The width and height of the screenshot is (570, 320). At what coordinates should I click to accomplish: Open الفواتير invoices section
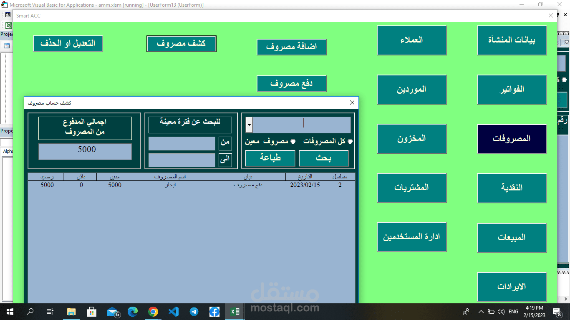click(512, 90)
